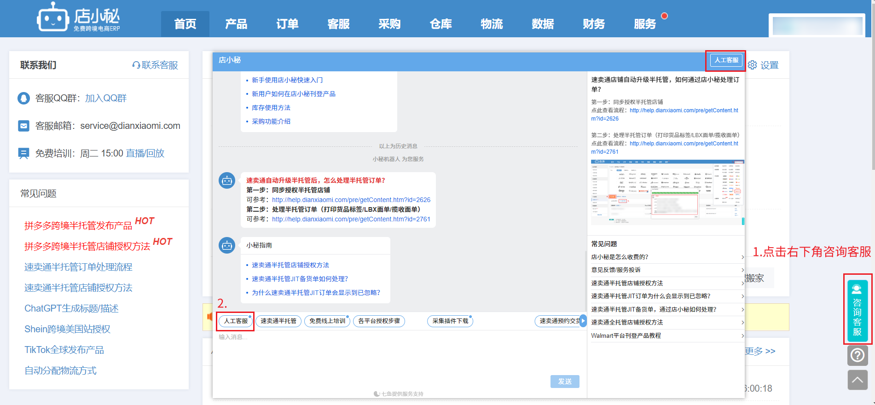Open the 加入QQ群 link
Viewport: 875px width, 405px height.
[x=105, y=98]
